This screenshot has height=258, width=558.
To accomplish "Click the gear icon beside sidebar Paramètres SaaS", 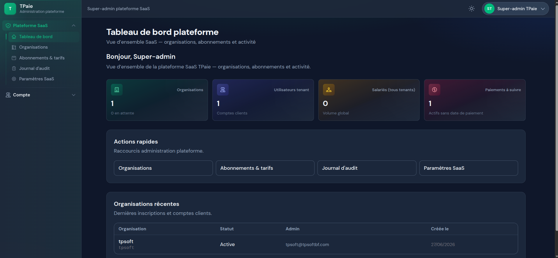I will point(14,79).
